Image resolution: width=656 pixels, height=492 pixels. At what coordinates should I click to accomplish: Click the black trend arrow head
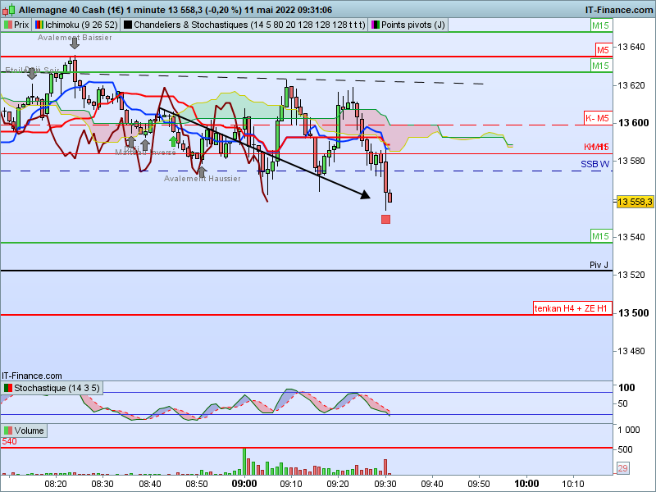(366, 194)
